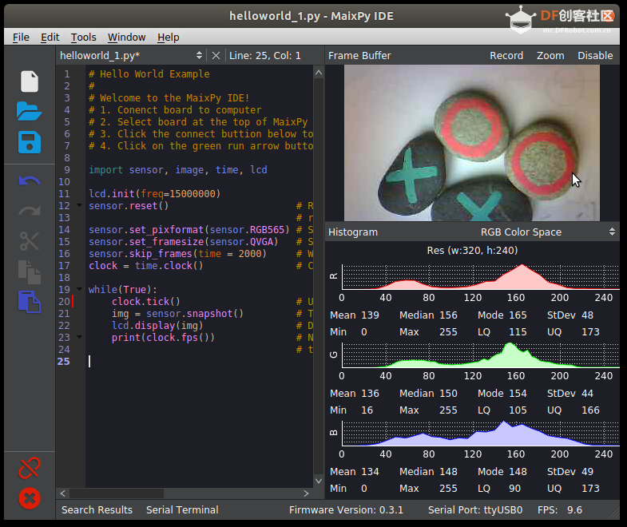Click the editor's vertical scroll down arrow
627x527 pixels.
click(319, 481)
